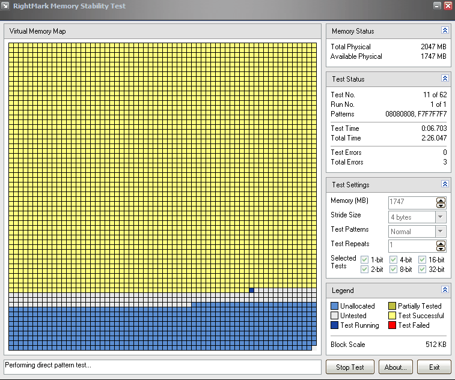Open the Test Patterns dropdown
Viewport: 455px width, 380px height.
[441, 231]
